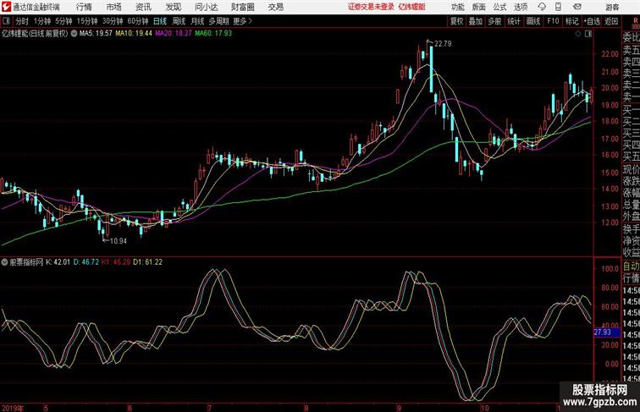This screenshot has width=640, height=412.
Task: Click the 游客 guest account label
Action: tap(612, 7)
